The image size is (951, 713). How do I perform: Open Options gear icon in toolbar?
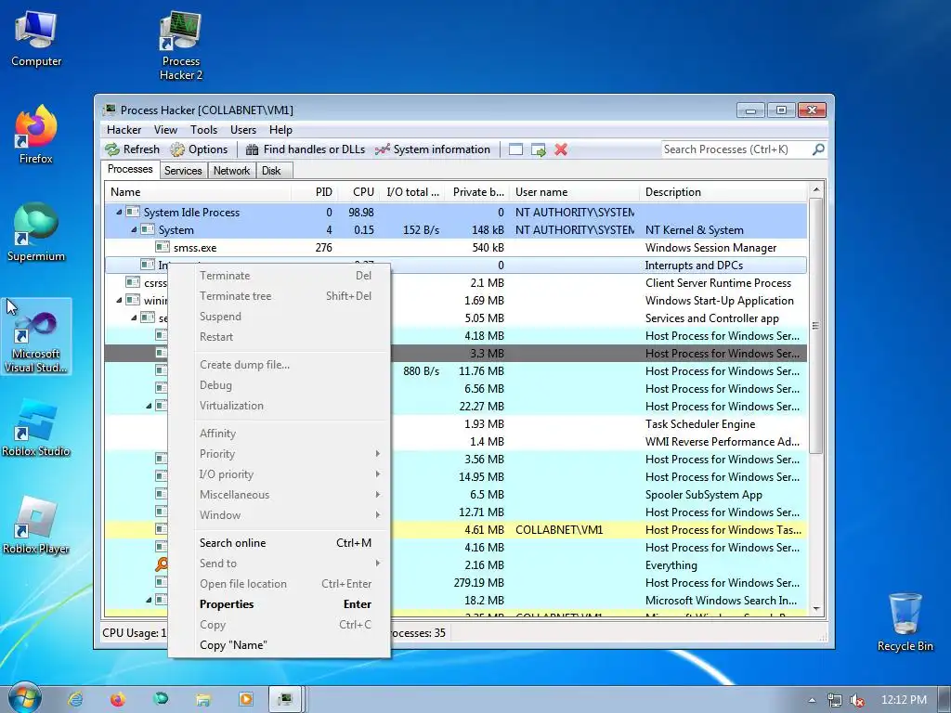click(x=177, y=149)
